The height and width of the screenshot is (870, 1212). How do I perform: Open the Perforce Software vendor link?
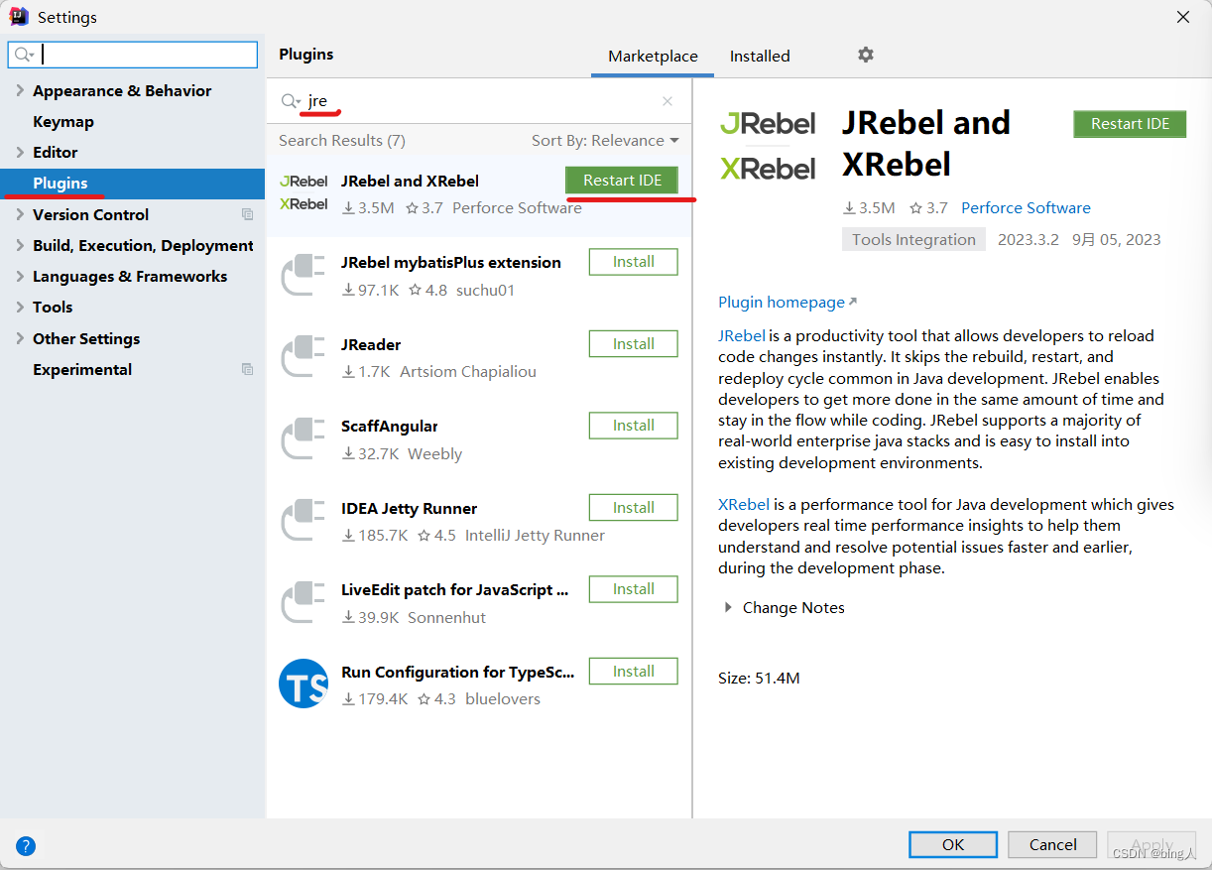tap(1026, 208)
